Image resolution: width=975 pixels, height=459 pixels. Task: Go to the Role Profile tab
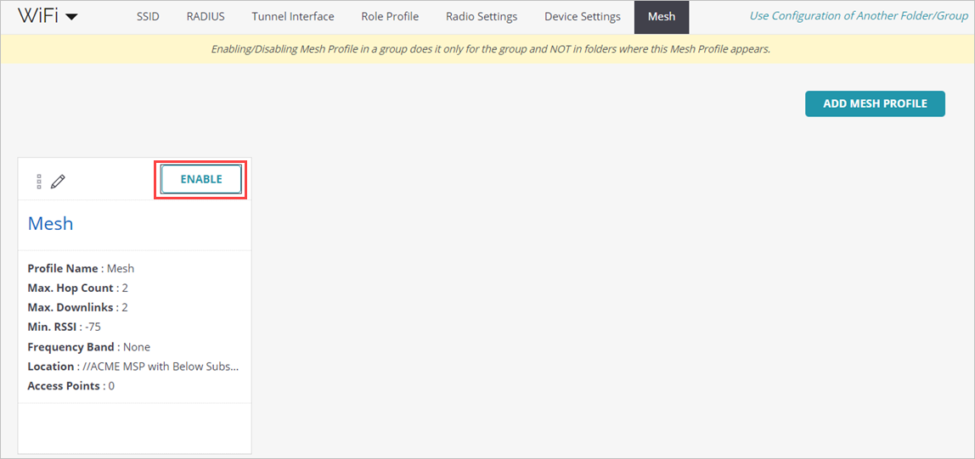tap(390, 17)
